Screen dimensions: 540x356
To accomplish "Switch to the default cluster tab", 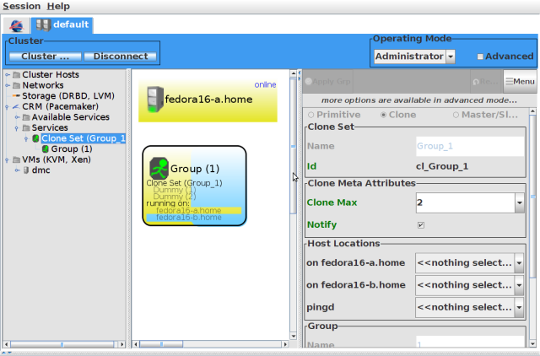I will (x=65, y=24).
